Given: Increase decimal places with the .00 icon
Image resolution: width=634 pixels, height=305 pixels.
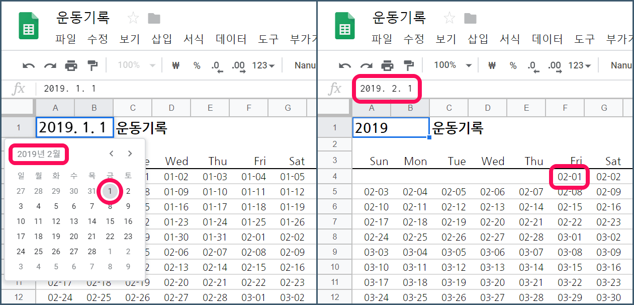Looking at the screenshot, I should point(237,66).
